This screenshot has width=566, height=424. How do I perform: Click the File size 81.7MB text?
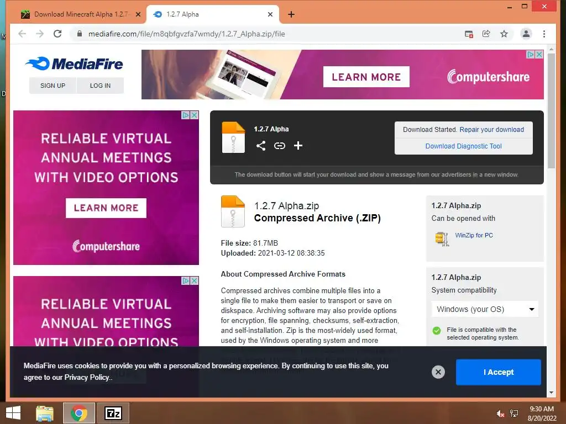point(249,243)
